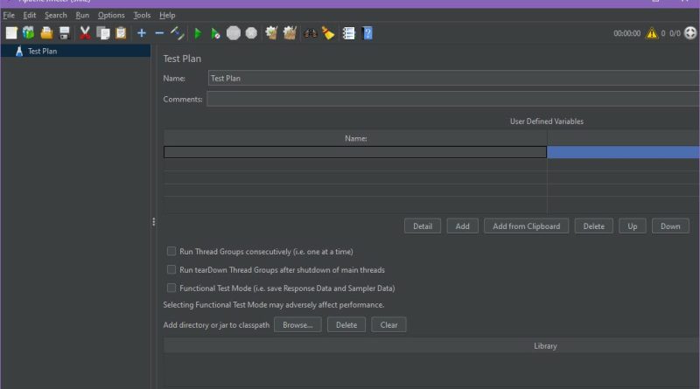Click the Name column header of variables table
This screenshot has height=389, width=700.
355,138
